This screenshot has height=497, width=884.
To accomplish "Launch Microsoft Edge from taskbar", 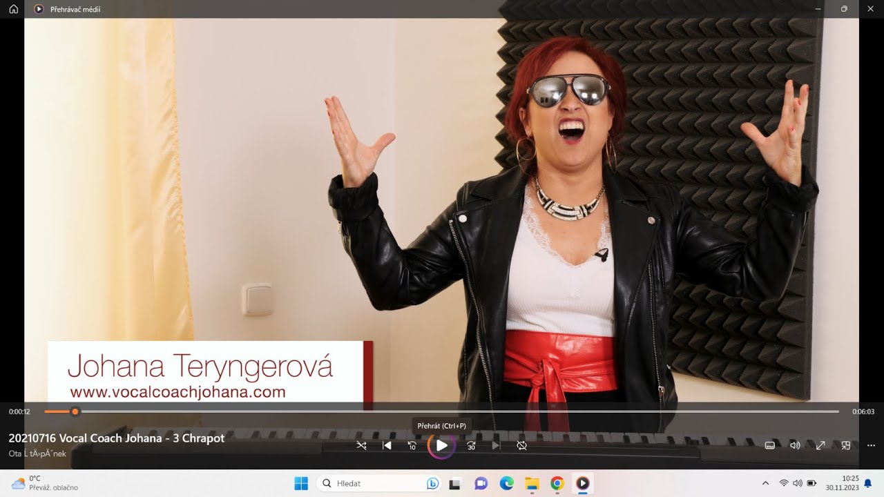I will 507,483.
